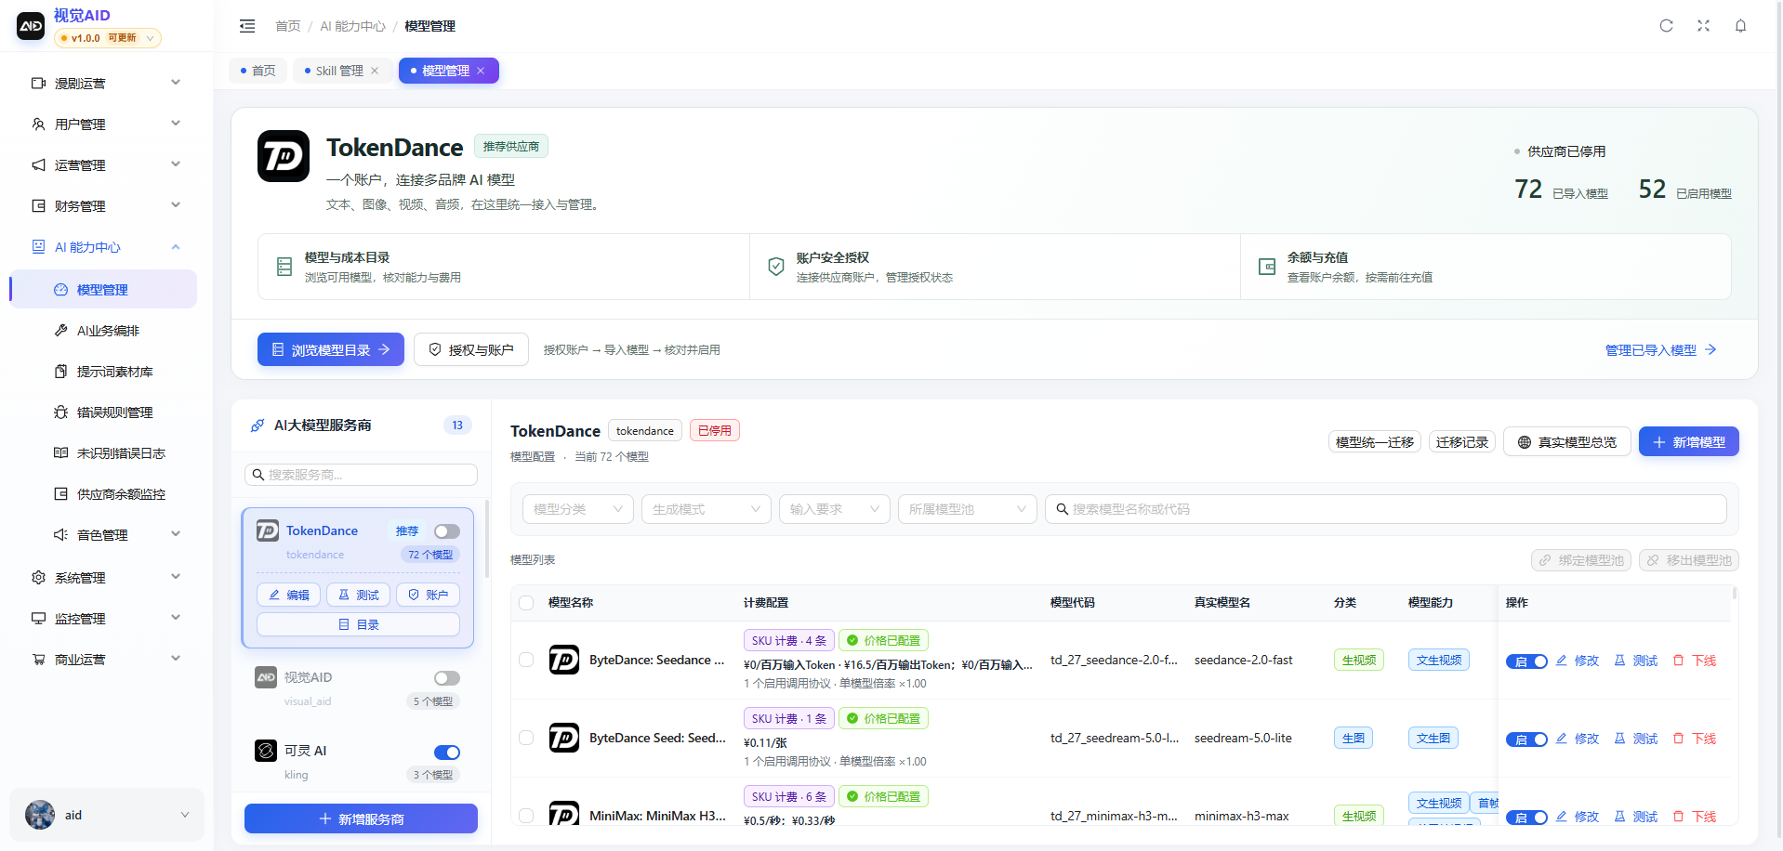The height and width of the screenshot is (851, 1783).
Task: Open the 所属模型池 filter dropdown
Action: (x=968, y=509)
